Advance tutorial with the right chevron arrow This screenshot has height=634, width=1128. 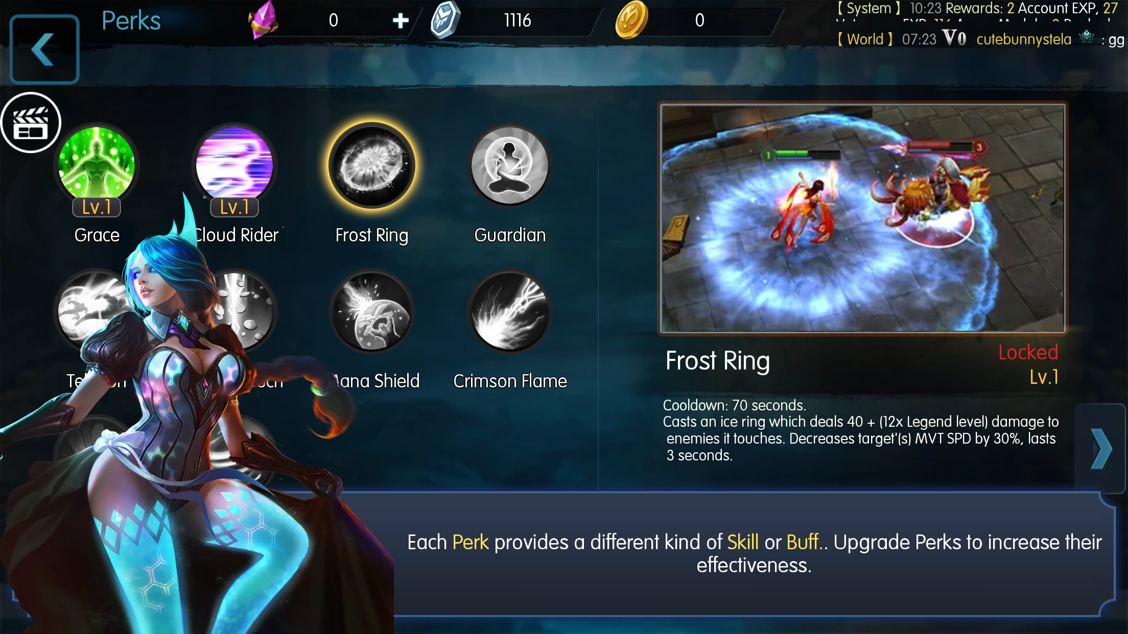coord(1101,449)
